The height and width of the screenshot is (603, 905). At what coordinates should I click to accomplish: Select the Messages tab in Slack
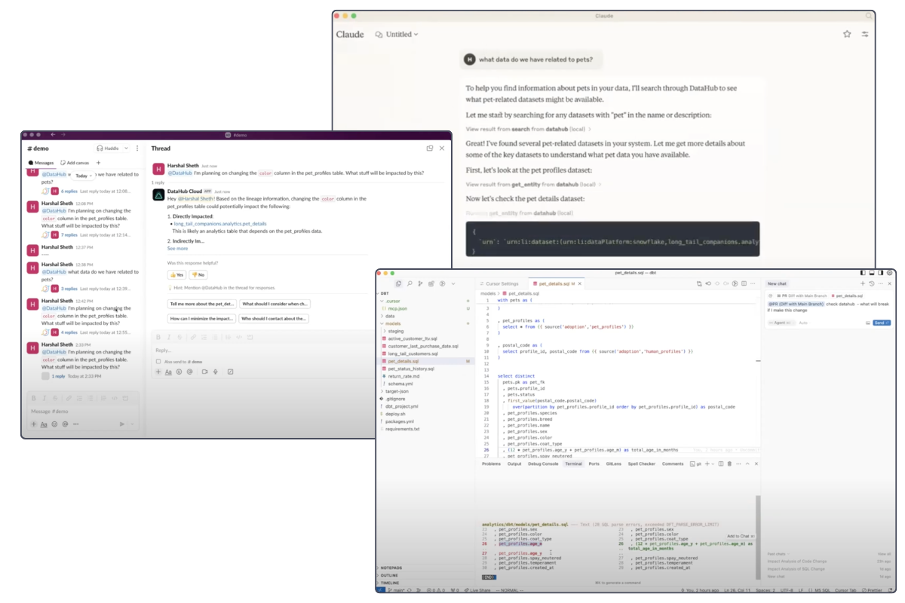point(41,163)
